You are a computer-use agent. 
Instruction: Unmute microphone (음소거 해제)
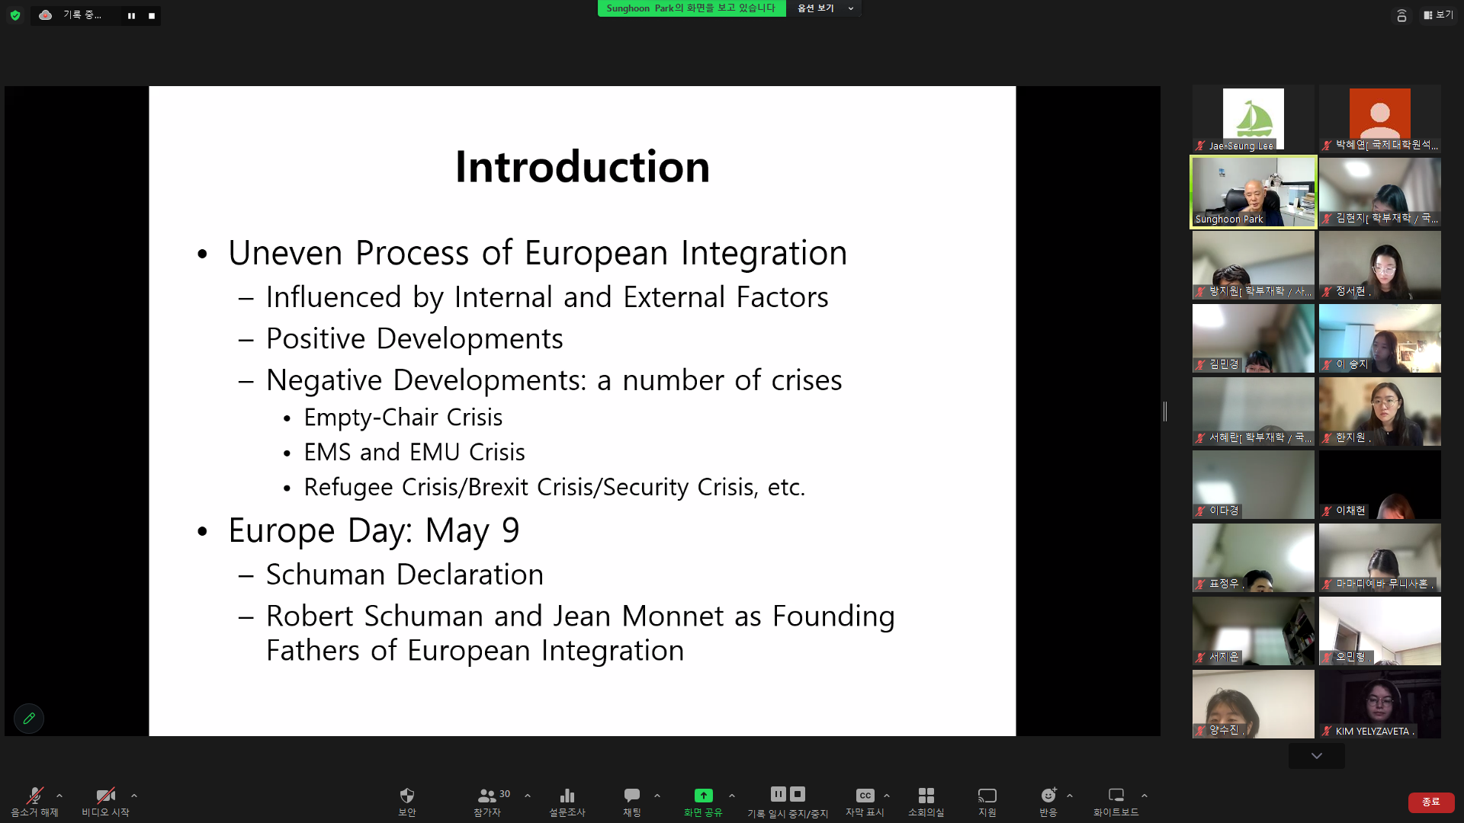(x=34, y=796)
